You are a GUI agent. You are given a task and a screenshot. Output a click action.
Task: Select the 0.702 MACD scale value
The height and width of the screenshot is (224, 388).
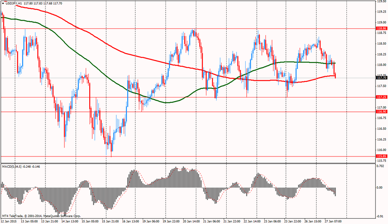(x=381, y=166)
